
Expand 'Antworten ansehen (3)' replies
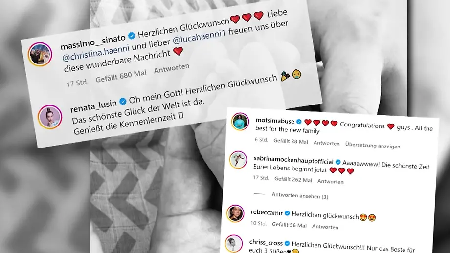click(x=300, y=196)
